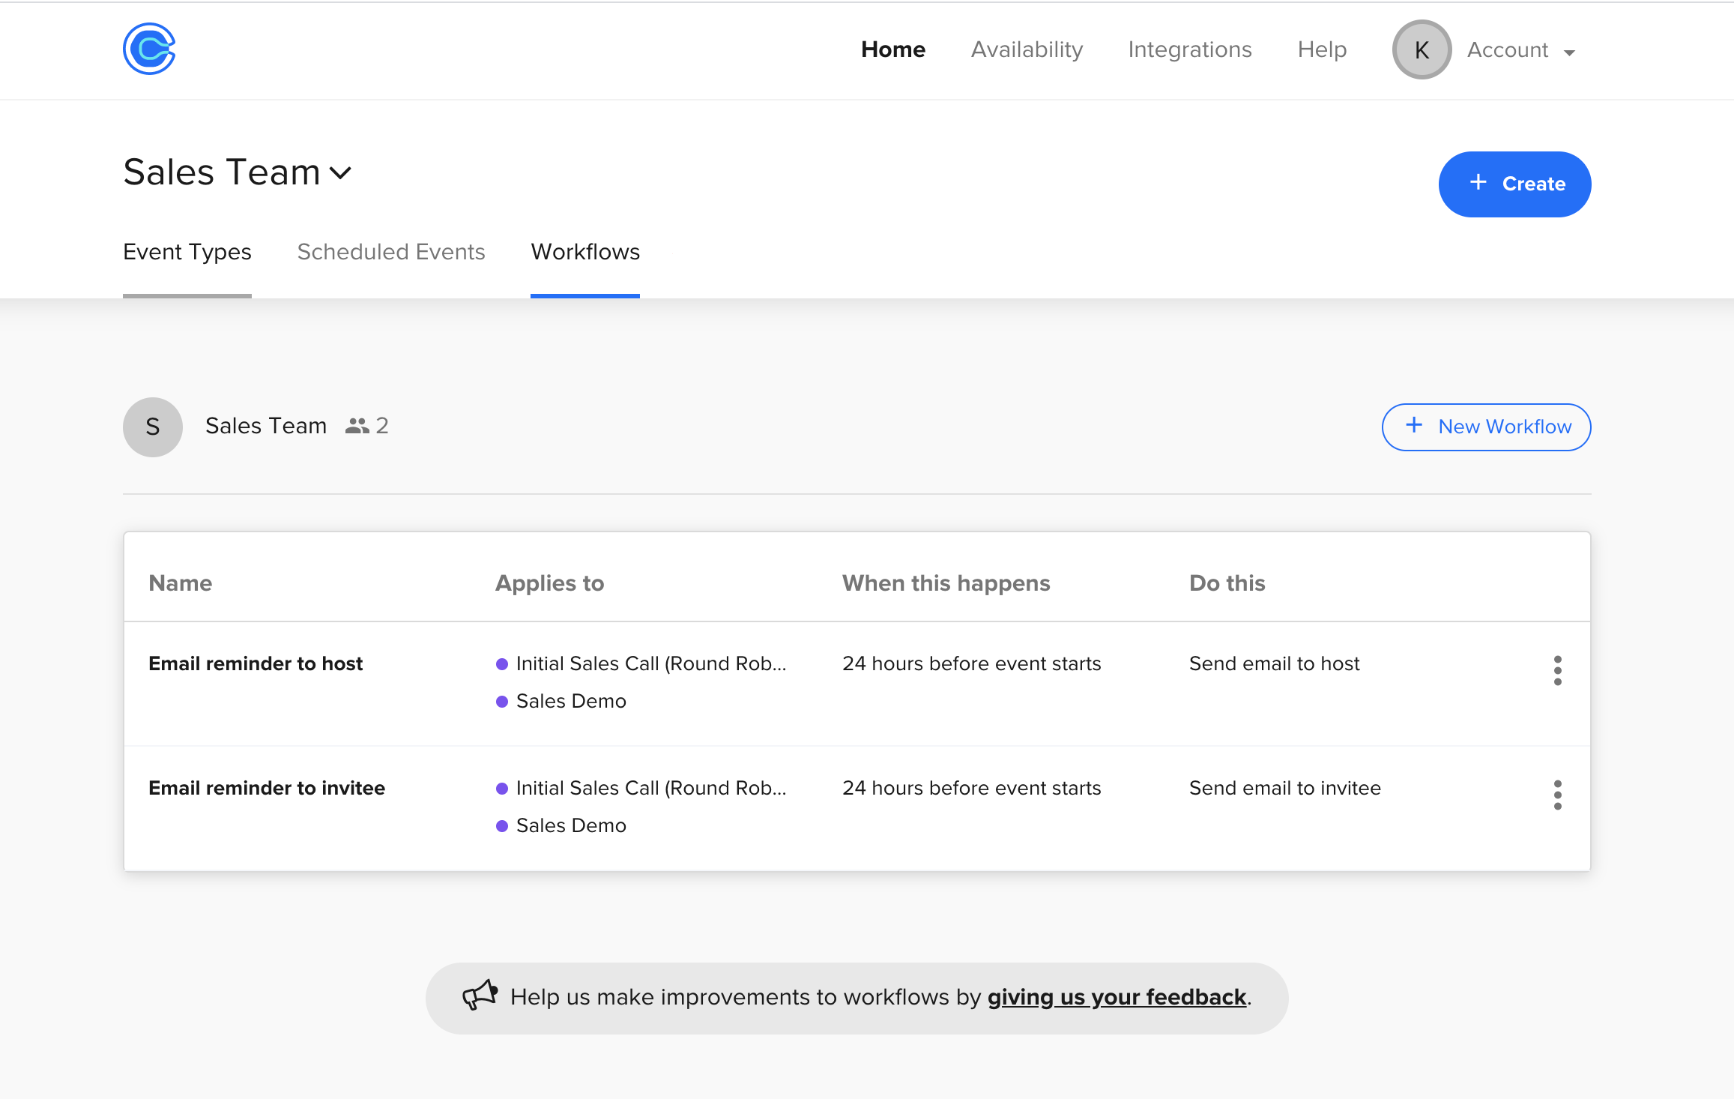Click the Calendly logo icon

click(149, 49)
